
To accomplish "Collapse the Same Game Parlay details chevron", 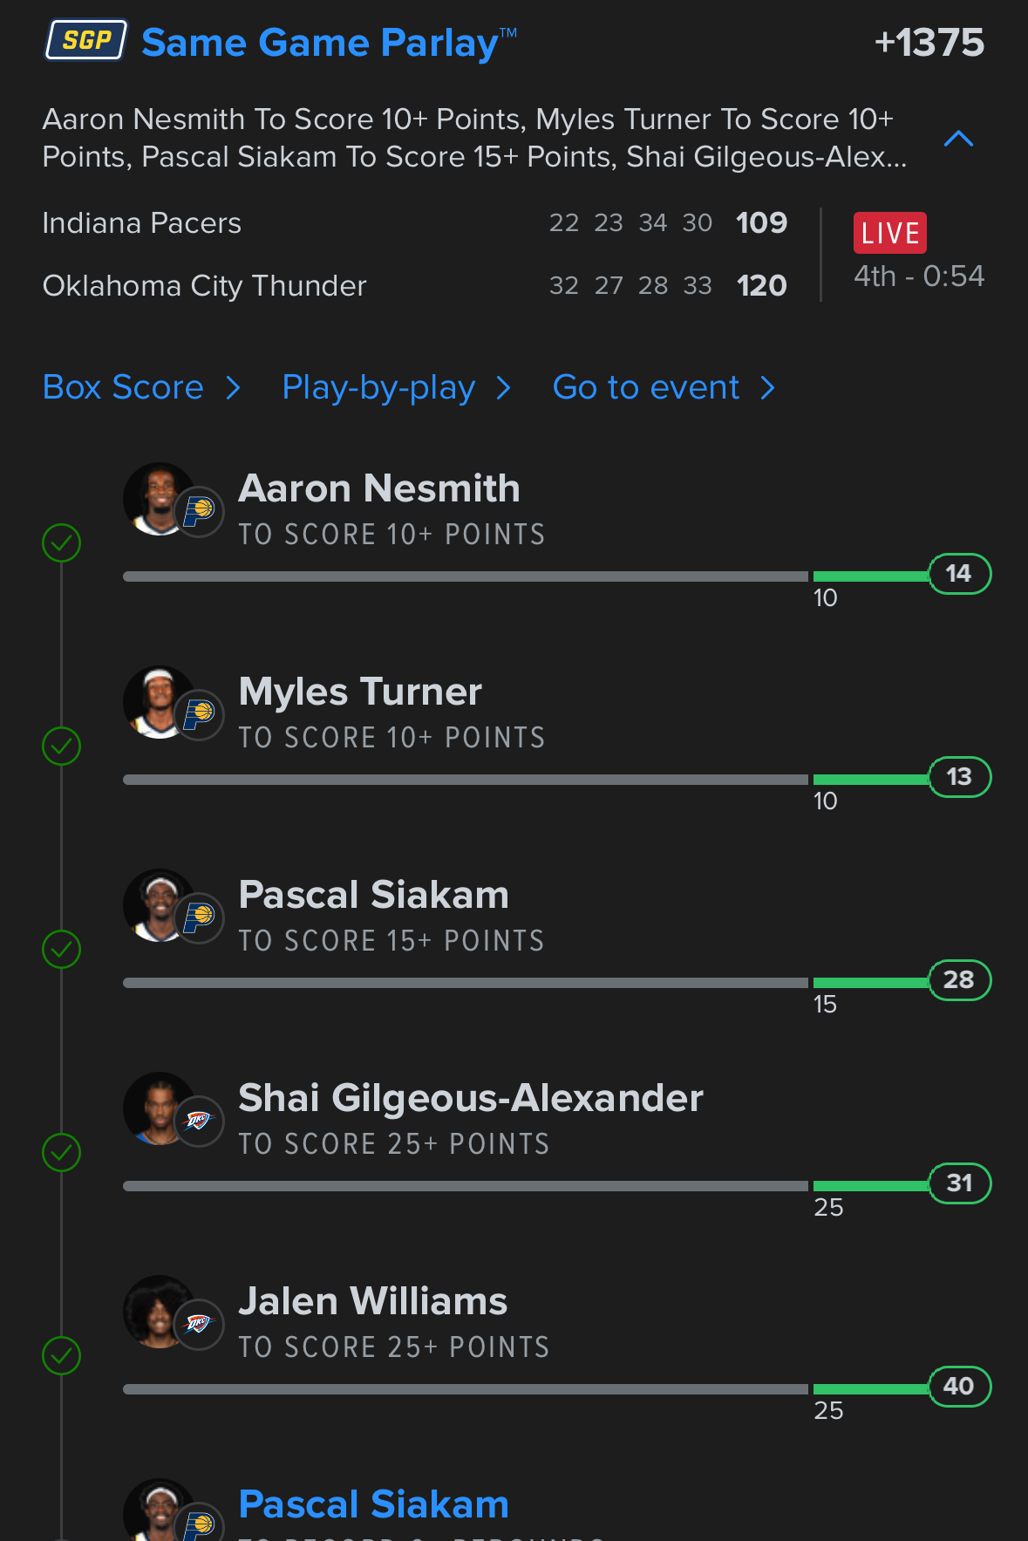I will [958, 139].
